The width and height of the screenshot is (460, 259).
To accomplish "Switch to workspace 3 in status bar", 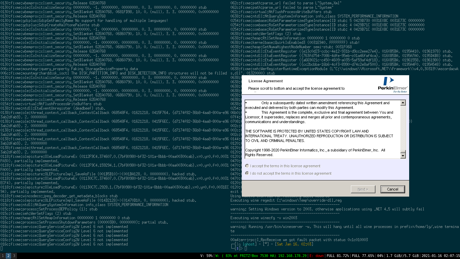I will tap(14, 256).
